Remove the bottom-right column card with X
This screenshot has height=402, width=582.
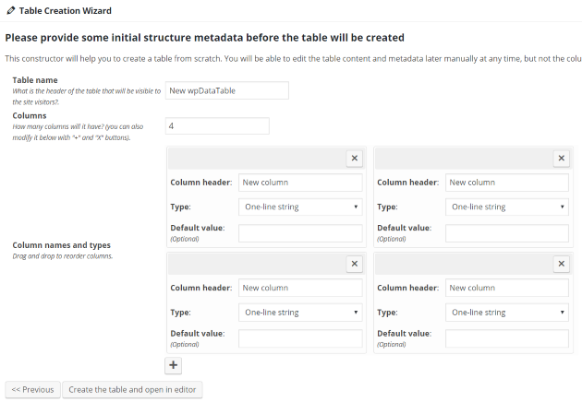tap(562, 264)
